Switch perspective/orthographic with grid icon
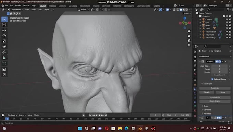The image size is (233, 132). click(189, 45)
